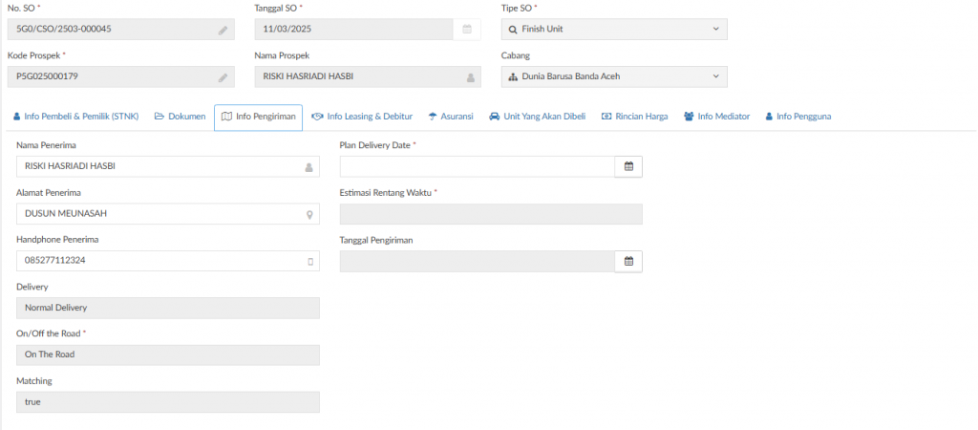Click the Plan Delivery Date input field
This screenshot has height=430, width=978.
[x=477, y=166]
